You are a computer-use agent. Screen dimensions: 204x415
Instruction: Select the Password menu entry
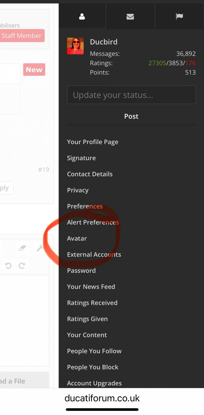coord(81,271)
